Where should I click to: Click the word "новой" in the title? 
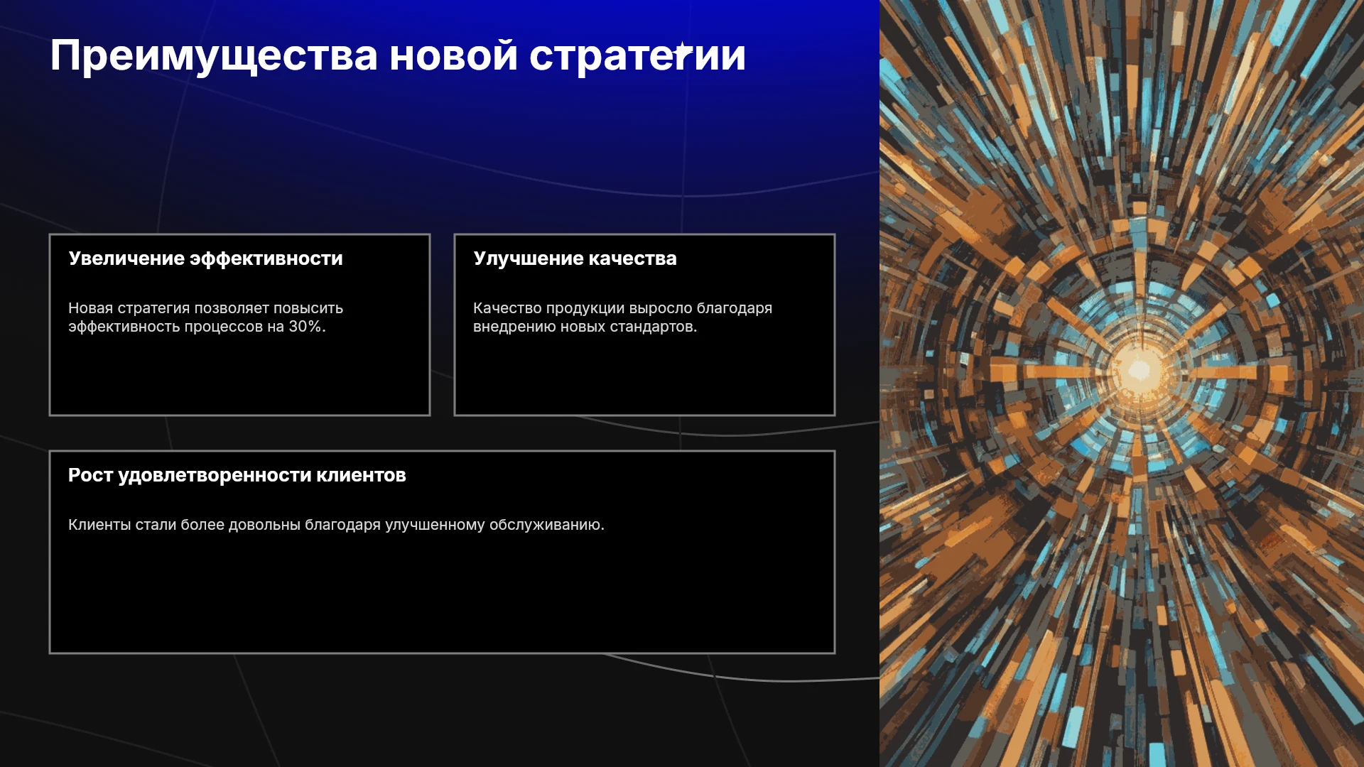(x=453, y=56)
